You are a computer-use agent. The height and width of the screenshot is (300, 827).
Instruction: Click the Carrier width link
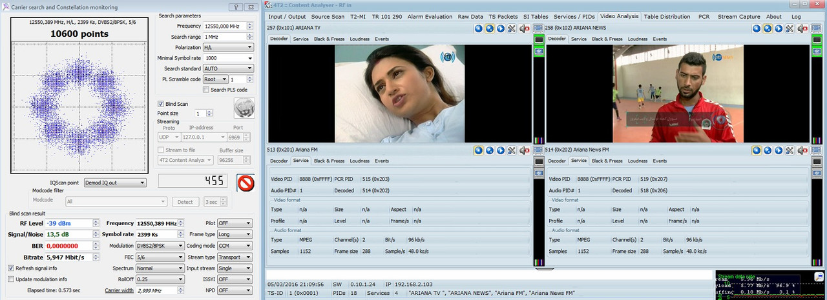point(118,290)
